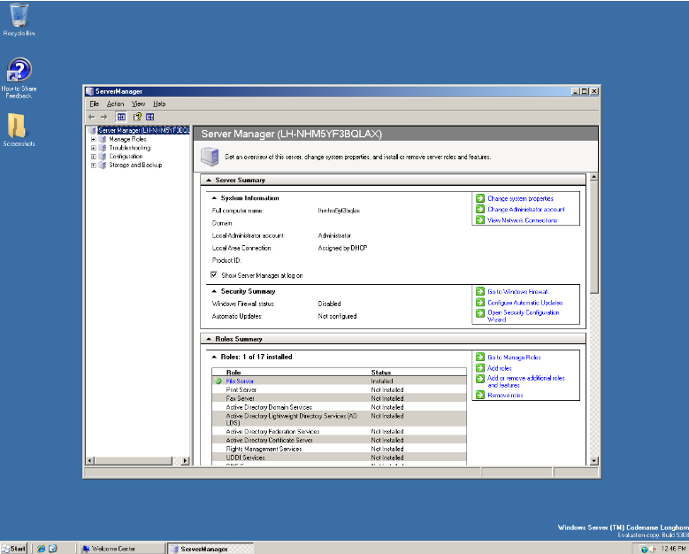Select the Troubleshooting tree item
This screenshot has width=689, height=554.
[130, 148]
